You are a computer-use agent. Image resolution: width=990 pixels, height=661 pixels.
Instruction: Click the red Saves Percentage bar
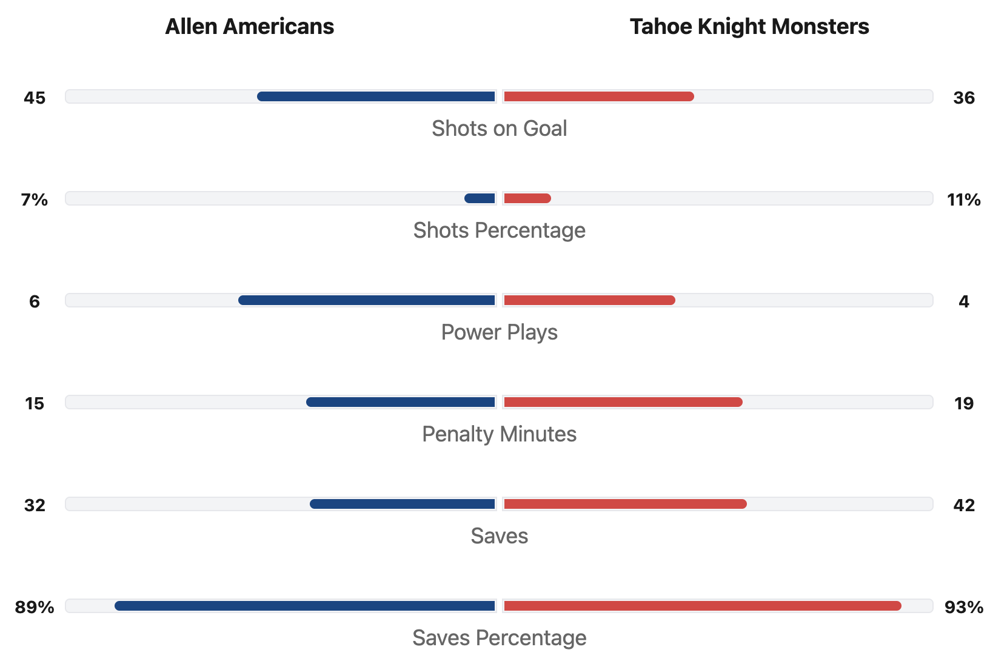coord(702,606)
